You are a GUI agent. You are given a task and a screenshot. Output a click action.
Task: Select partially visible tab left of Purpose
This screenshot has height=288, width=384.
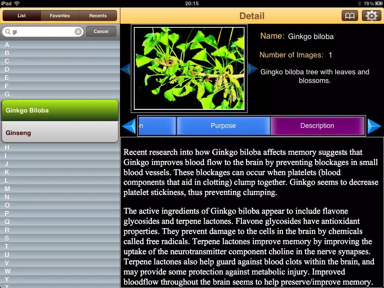(157, 126)
